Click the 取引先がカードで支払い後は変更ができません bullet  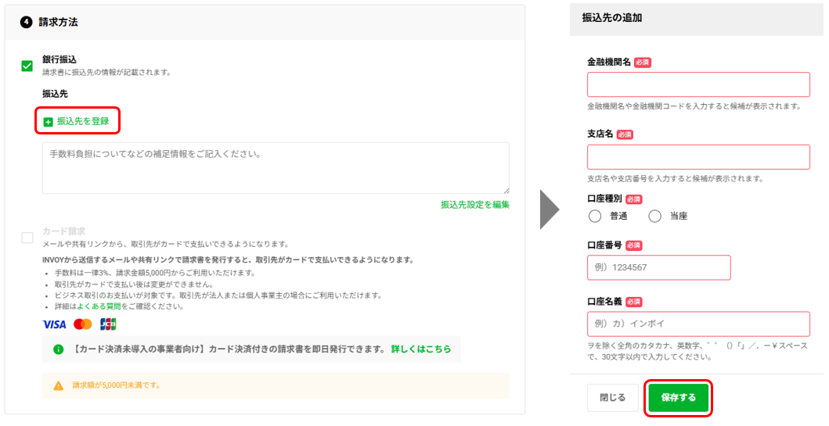point(134,284)
